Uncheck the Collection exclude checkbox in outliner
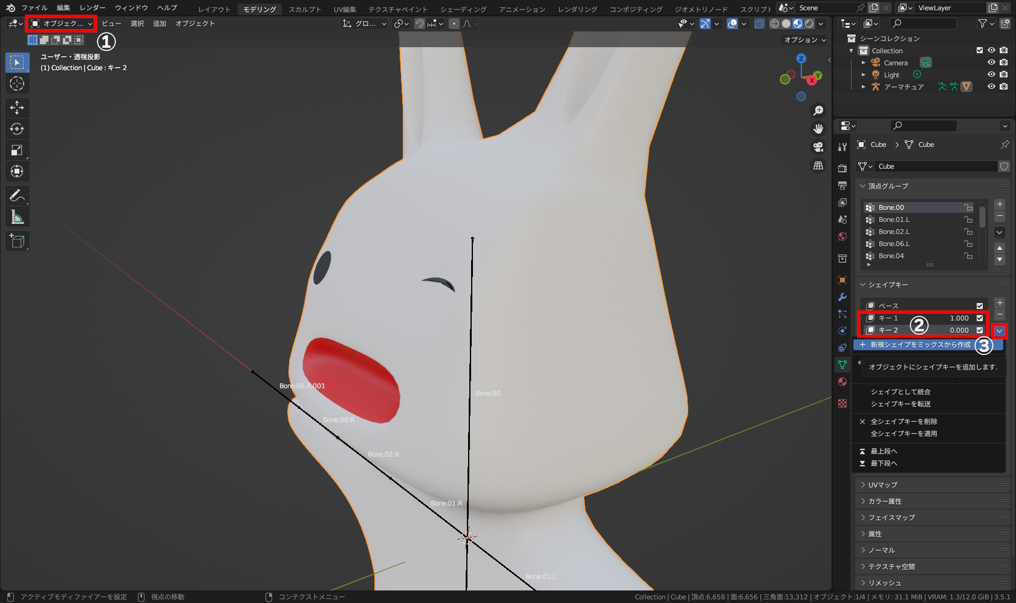This screenshot has height=603, width=1016. coord(980,50)
